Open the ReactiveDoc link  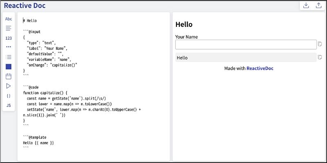260,68
